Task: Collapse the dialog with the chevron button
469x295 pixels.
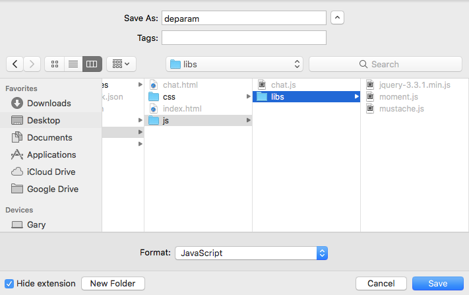Action: tap(337, 18)
